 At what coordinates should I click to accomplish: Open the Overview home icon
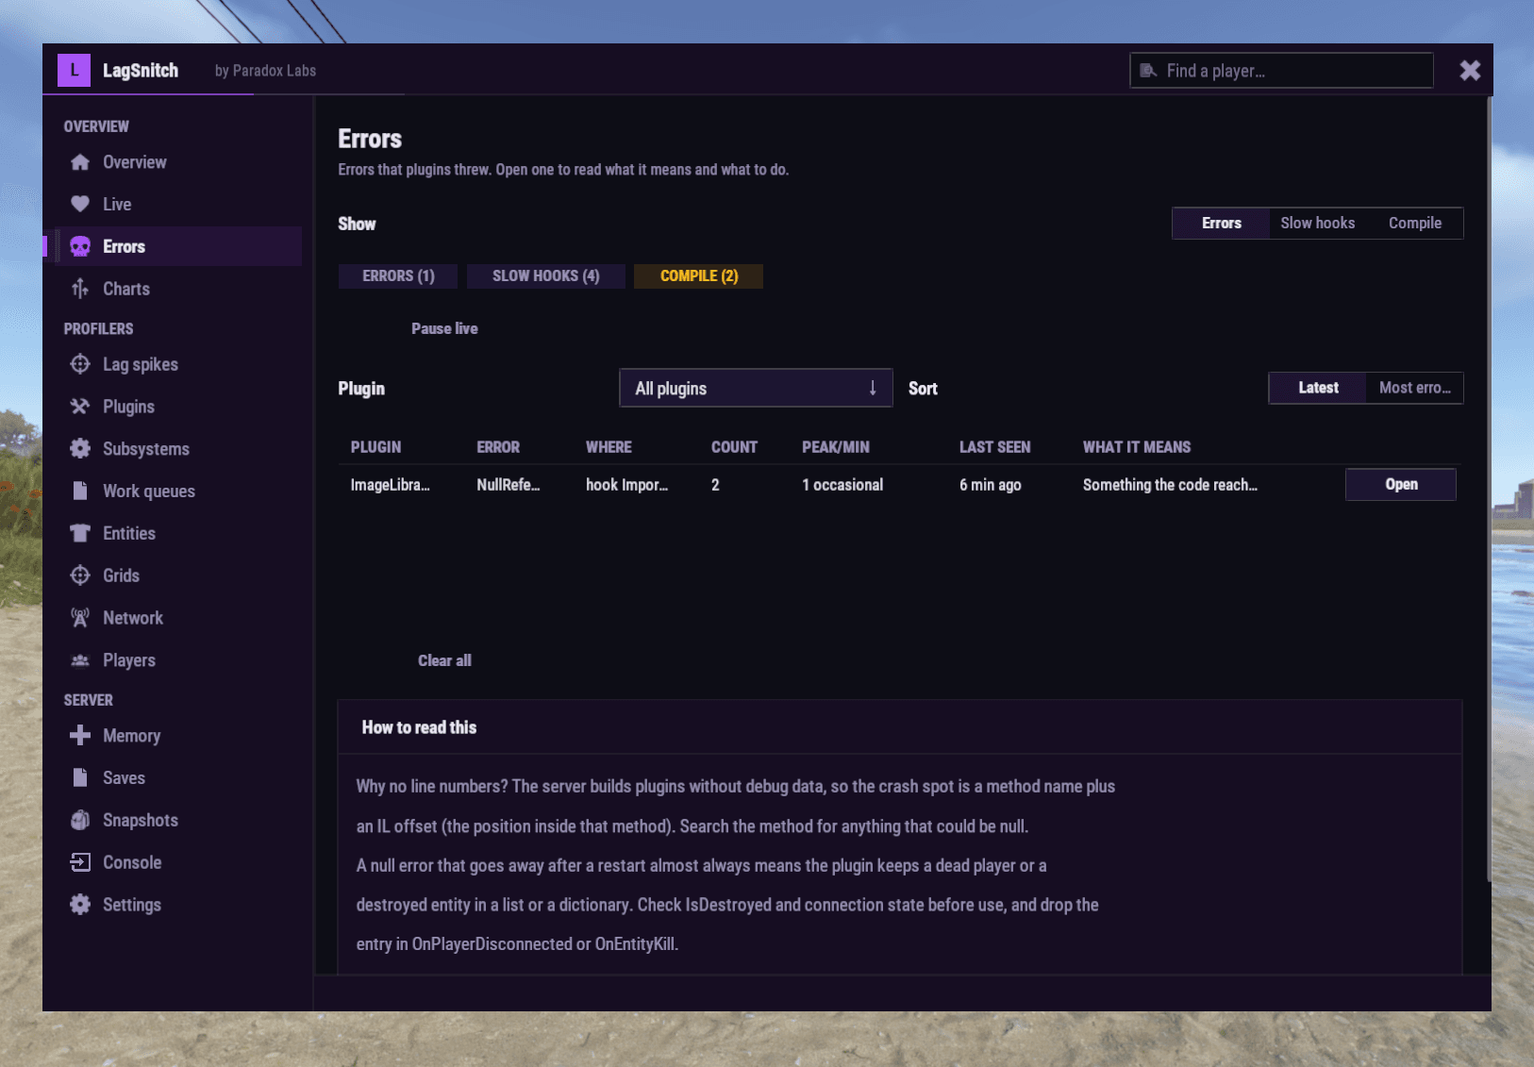(x=80, y=162)
